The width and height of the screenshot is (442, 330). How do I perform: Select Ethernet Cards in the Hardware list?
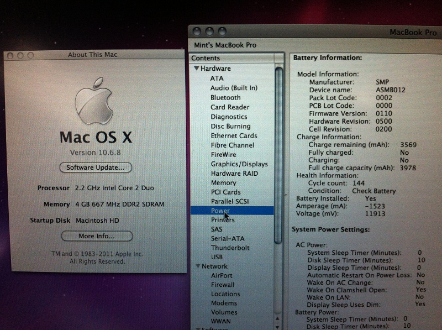pos(234,135)
